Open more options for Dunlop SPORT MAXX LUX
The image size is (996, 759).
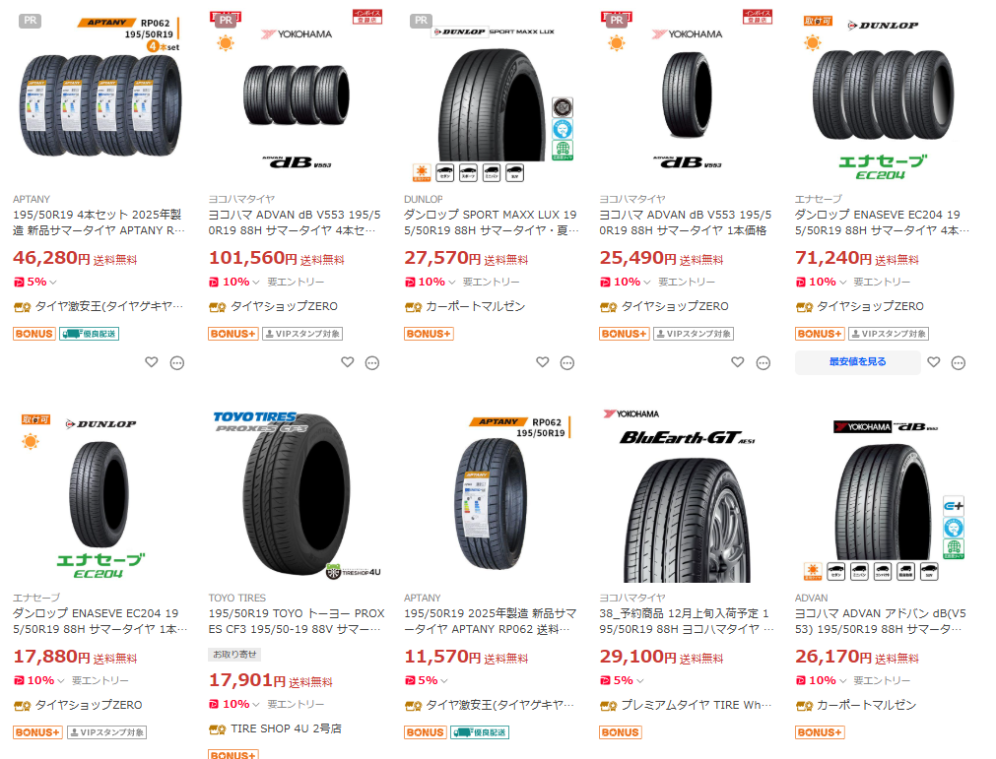click(x=567, y=362)
